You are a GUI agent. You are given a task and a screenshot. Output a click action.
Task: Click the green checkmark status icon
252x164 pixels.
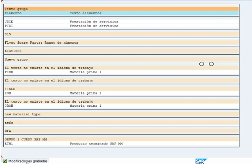pyautogui.click(x=5, y=161)
